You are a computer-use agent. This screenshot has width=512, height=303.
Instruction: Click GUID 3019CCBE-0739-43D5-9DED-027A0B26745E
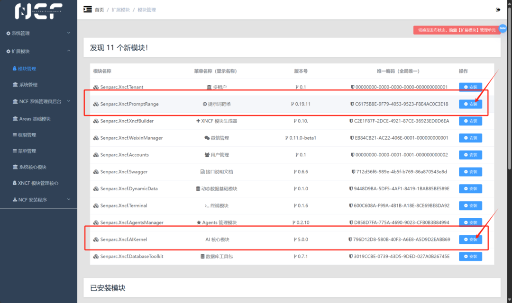click(402, 256)
